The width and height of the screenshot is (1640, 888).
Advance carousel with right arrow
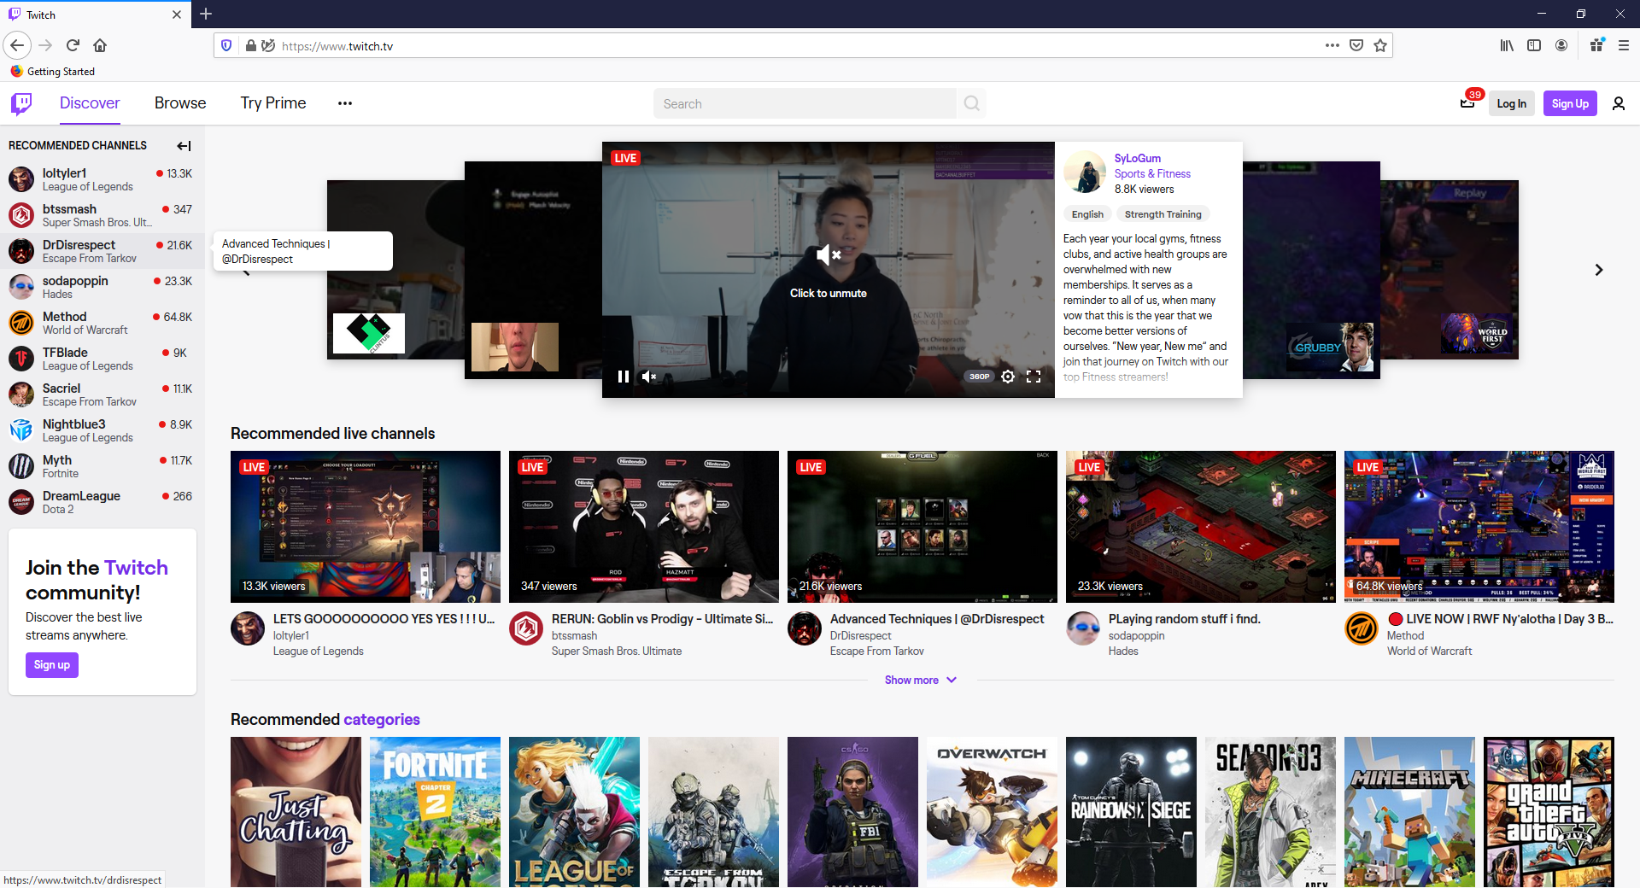(1598, 270)
